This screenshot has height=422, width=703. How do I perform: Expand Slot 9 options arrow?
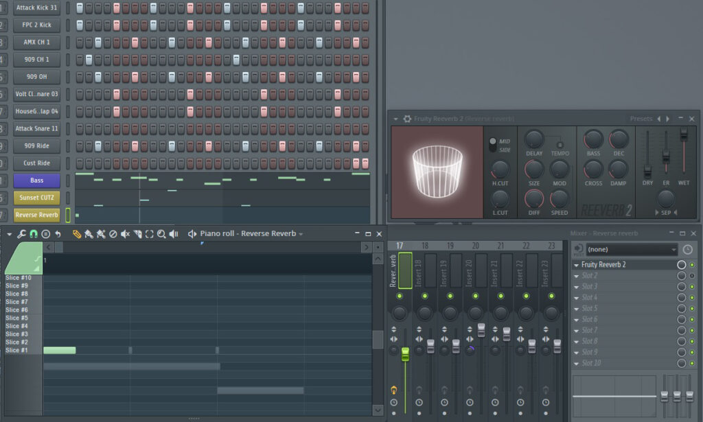tap(577, 353)
